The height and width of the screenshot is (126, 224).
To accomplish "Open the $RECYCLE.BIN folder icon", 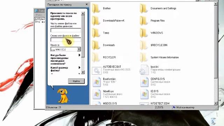I will pos(143,45).
